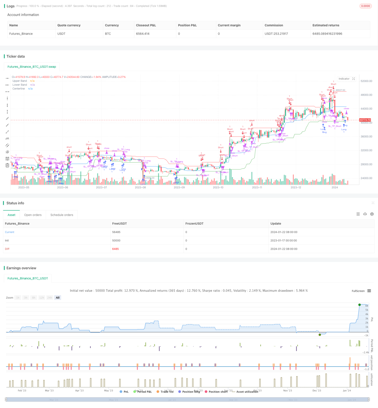
Task: Select the price line 123 drawing tool
Action: point(7,138)
